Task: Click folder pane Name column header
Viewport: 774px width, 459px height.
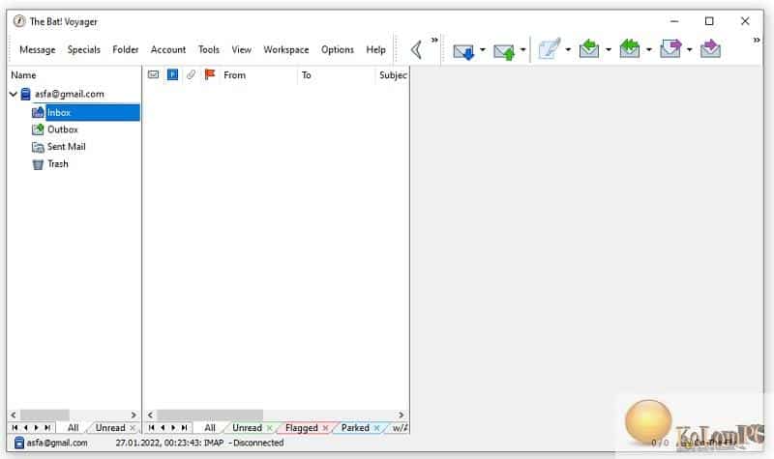Action: pyautogui.click(x=74, y=75)
